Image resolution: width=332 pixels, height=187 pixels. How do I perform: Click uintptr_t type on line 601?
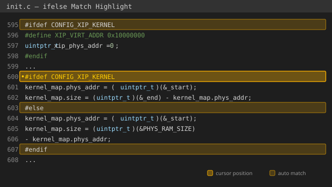pos(137,87)
